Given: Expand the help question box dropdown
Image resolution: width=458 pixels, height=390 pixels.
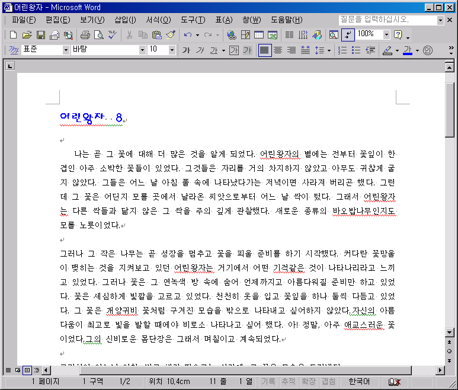Looking at the screenshot, I should [440, 20].
